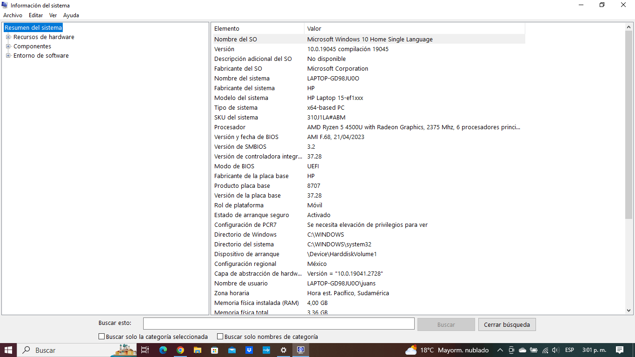Click the Cerrar búsqueda button
This screenshot has width=635, height=357.
(x=507, y=324)
